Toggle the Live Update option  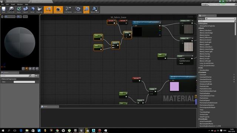pyautogui.click(x=78, y=10)
